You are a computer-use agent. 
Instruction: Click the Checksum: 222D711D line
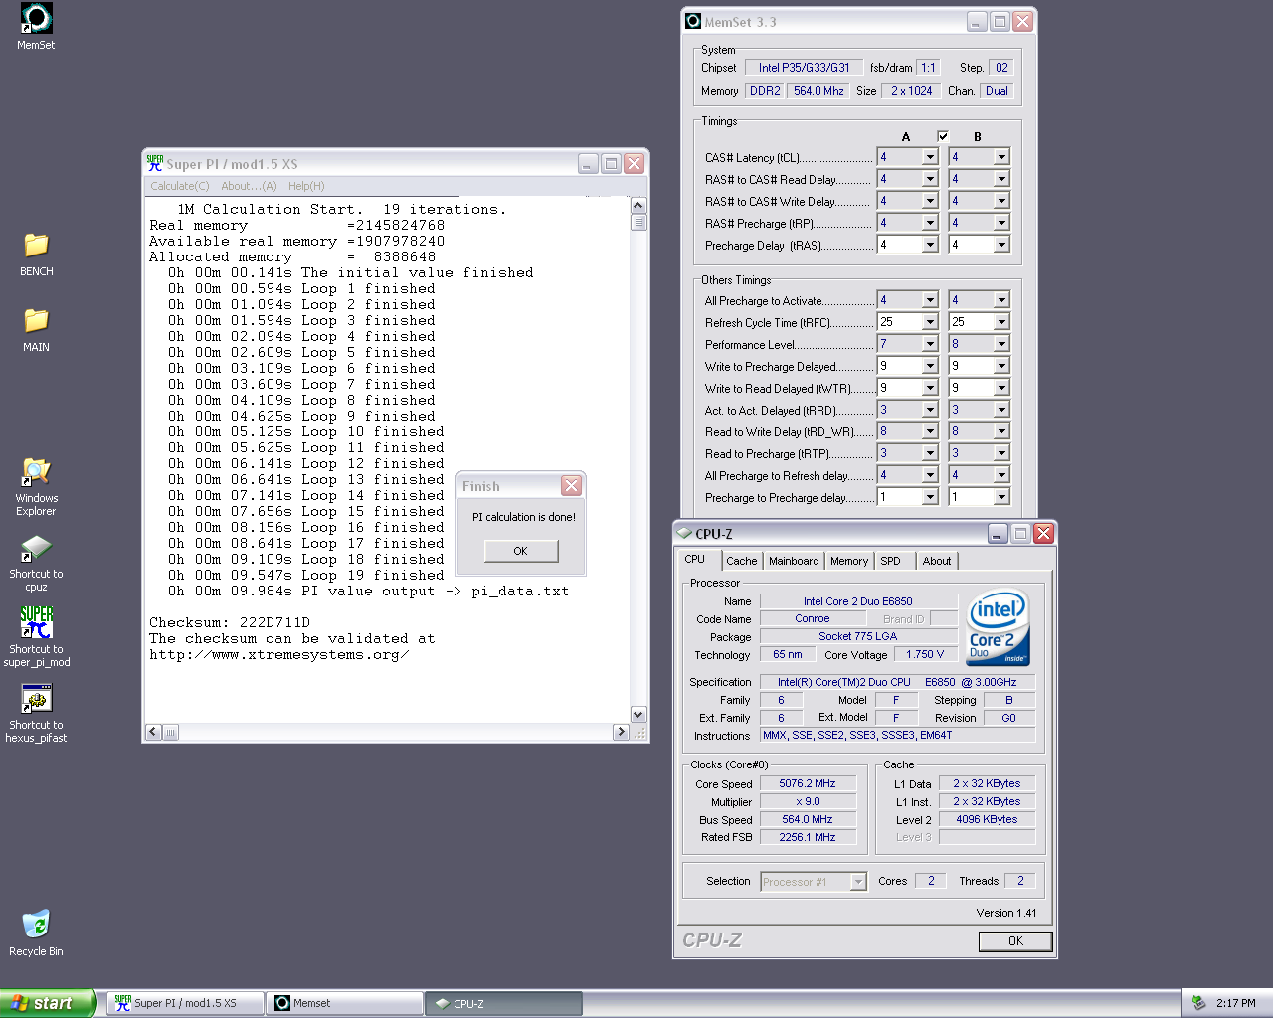(230, 622)
